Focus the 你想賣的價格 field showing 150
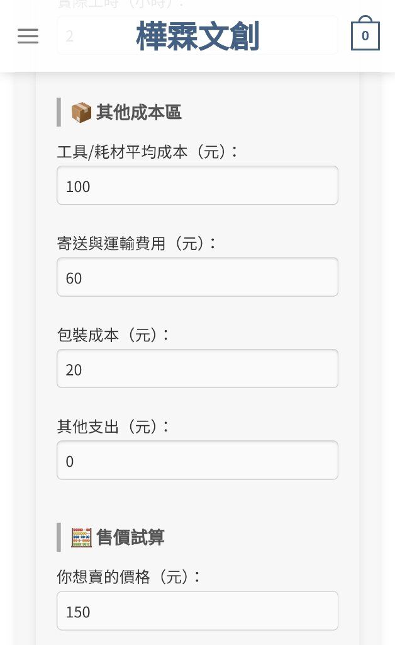The width and height of the screenshot is (395, 645). point(197,611)
